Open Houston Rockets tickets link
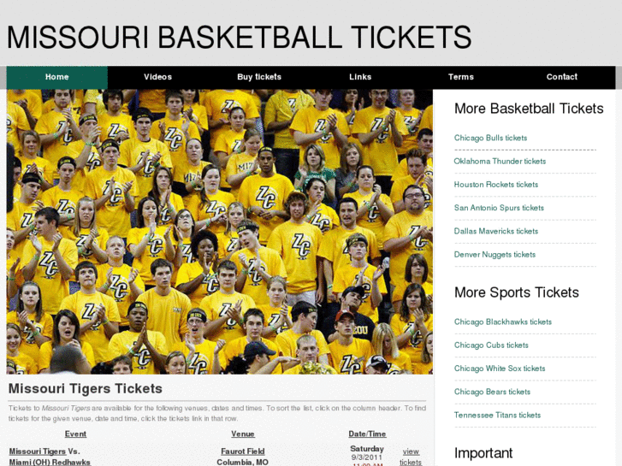Image resolution: width=622 pixels, height=466 pixels. click(x=496, y=185)
